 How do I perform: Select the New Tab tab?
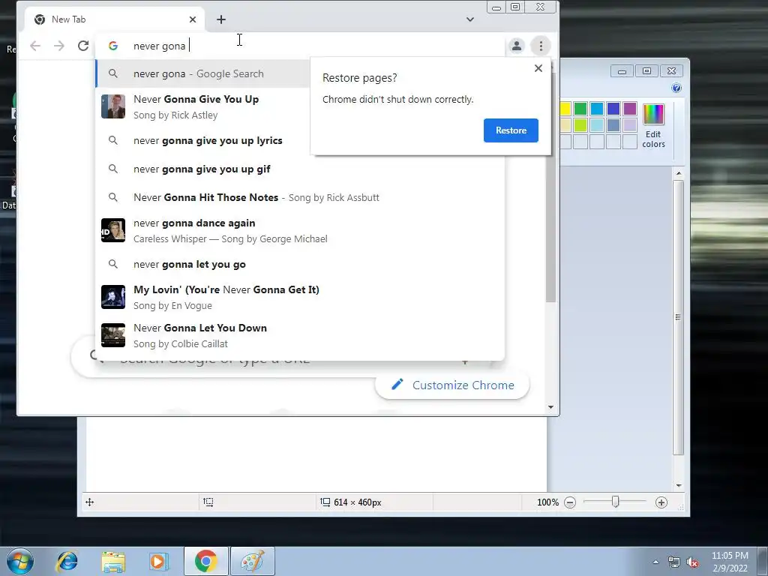(113, 19)
